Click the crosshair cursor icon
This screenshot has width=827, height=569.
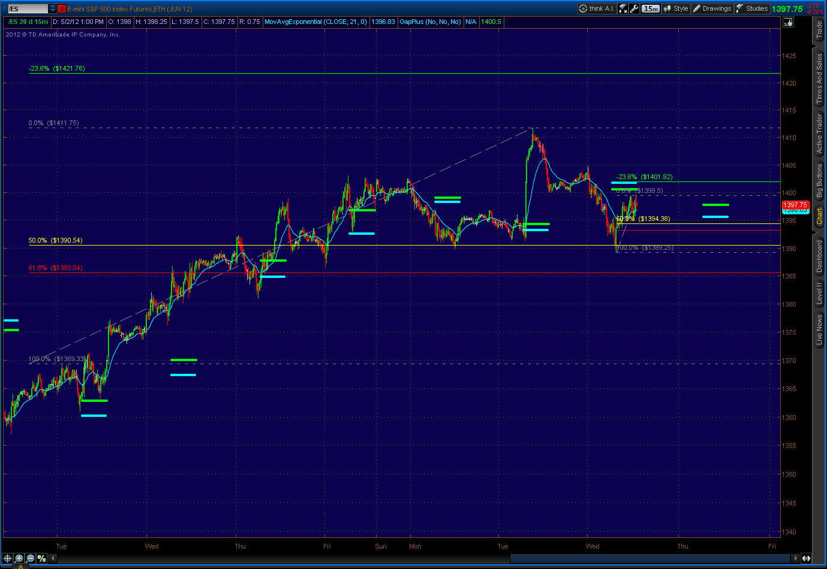pos(8,558)
